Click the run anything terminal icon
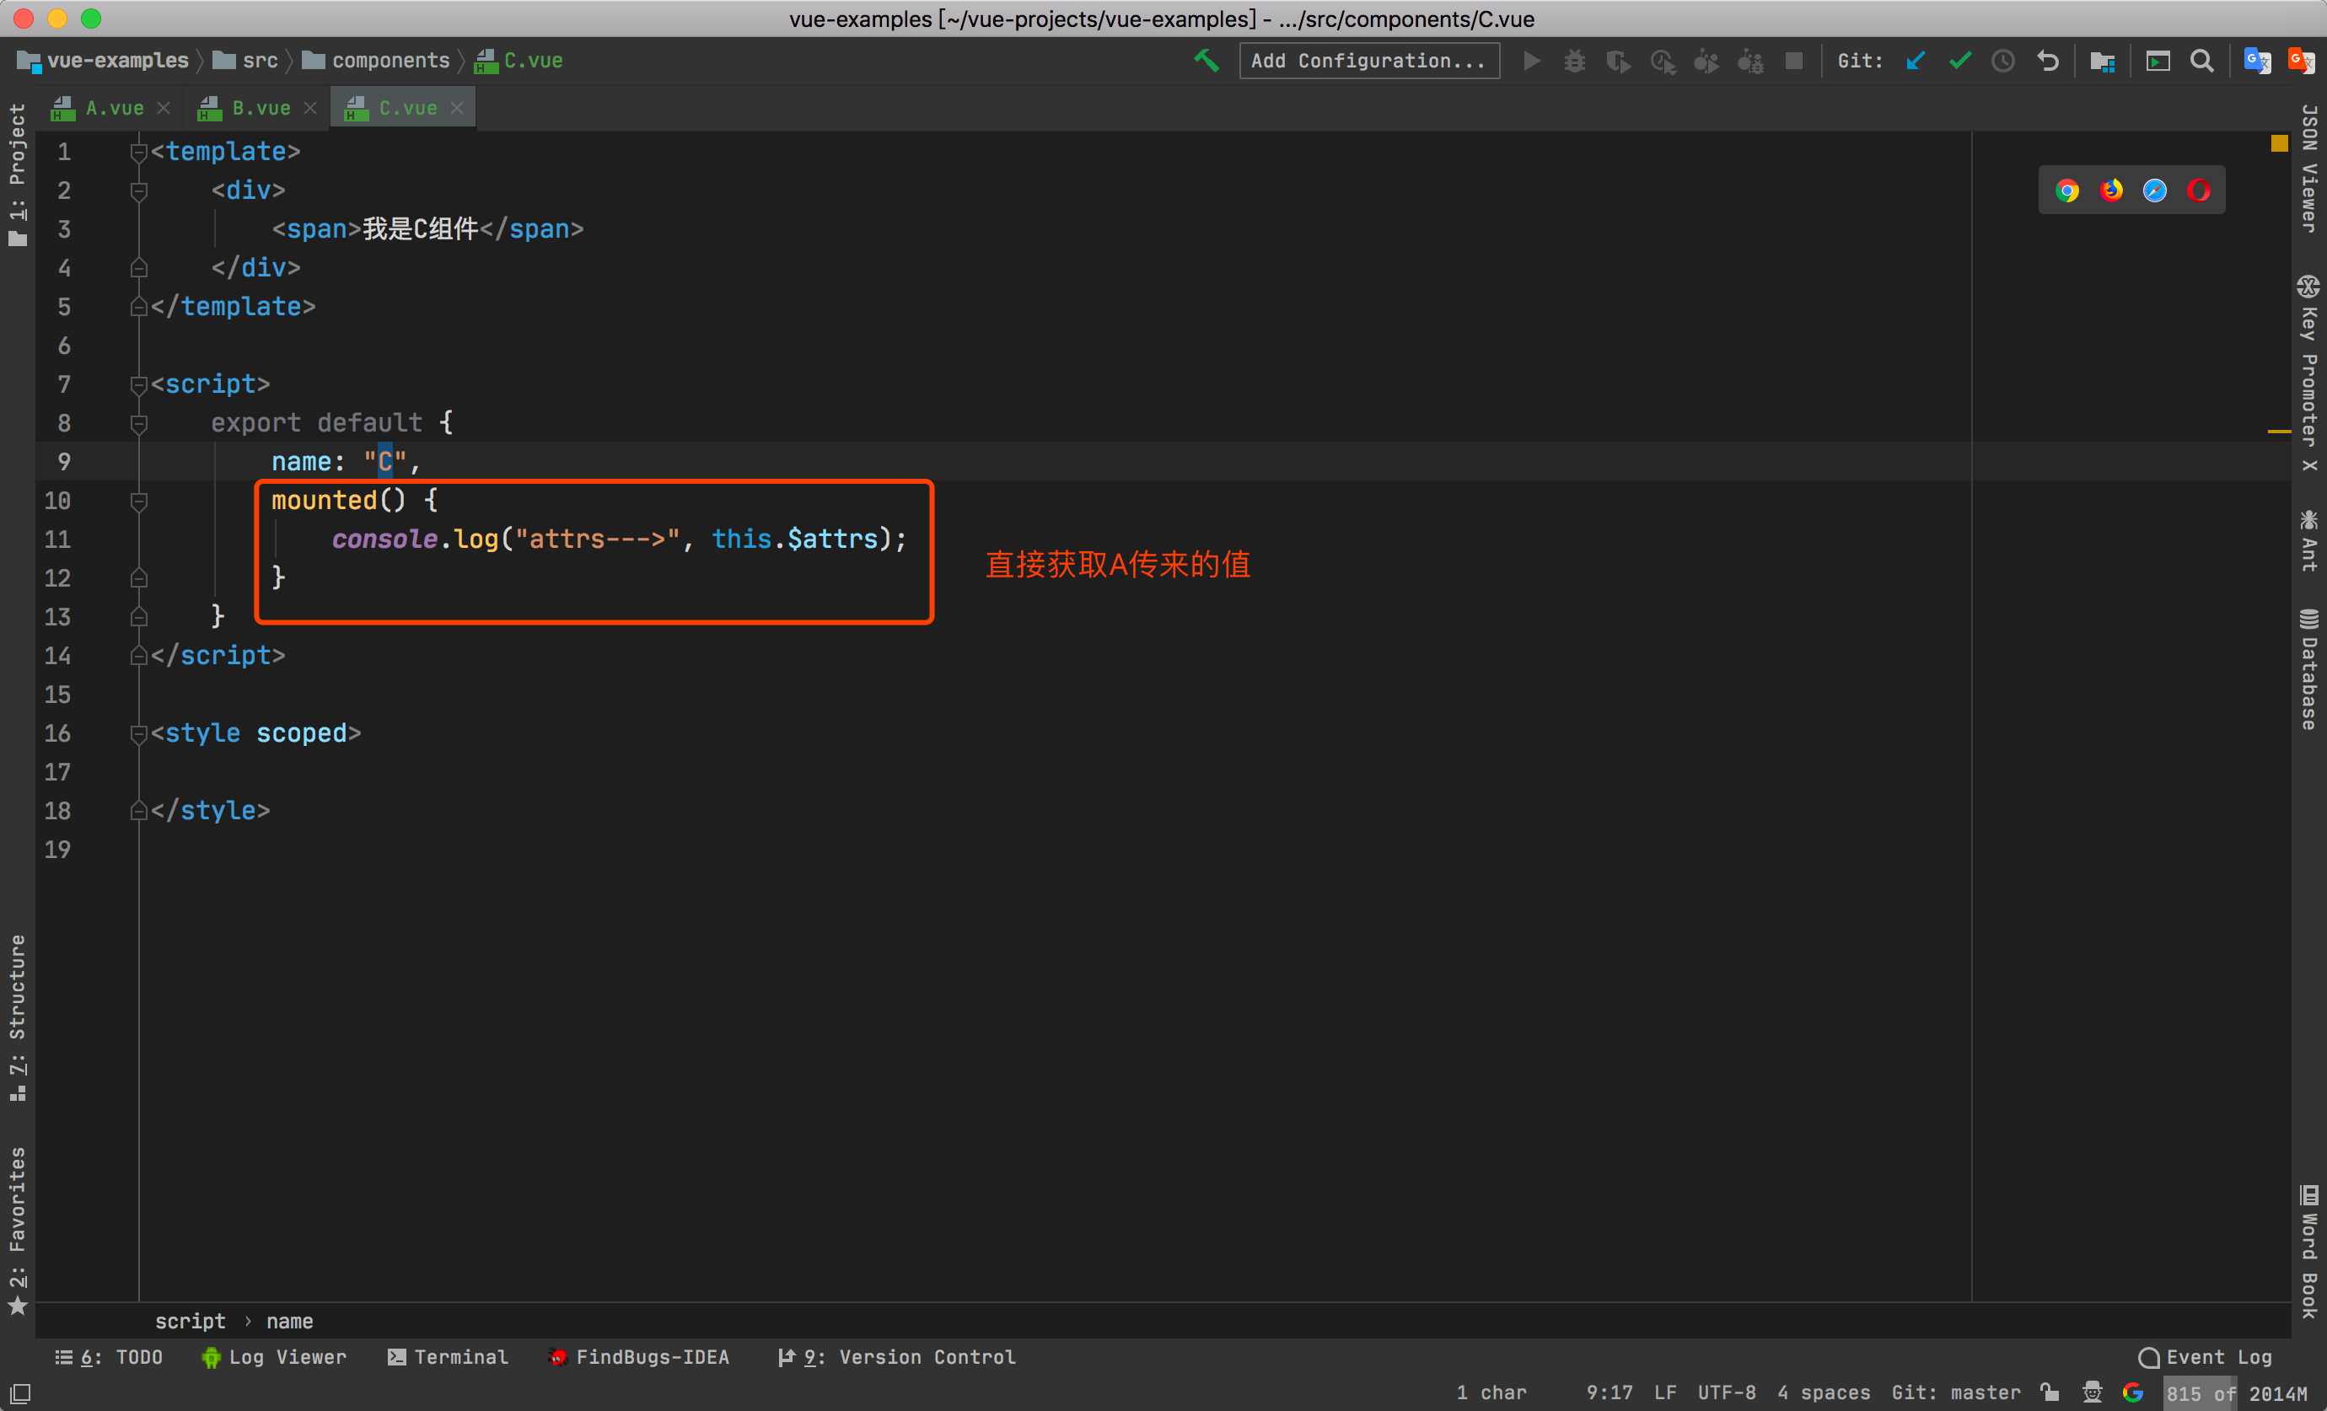The height and width of the screenshot is (1411, 2327). pyautogui.click(x=2158, y=62)
